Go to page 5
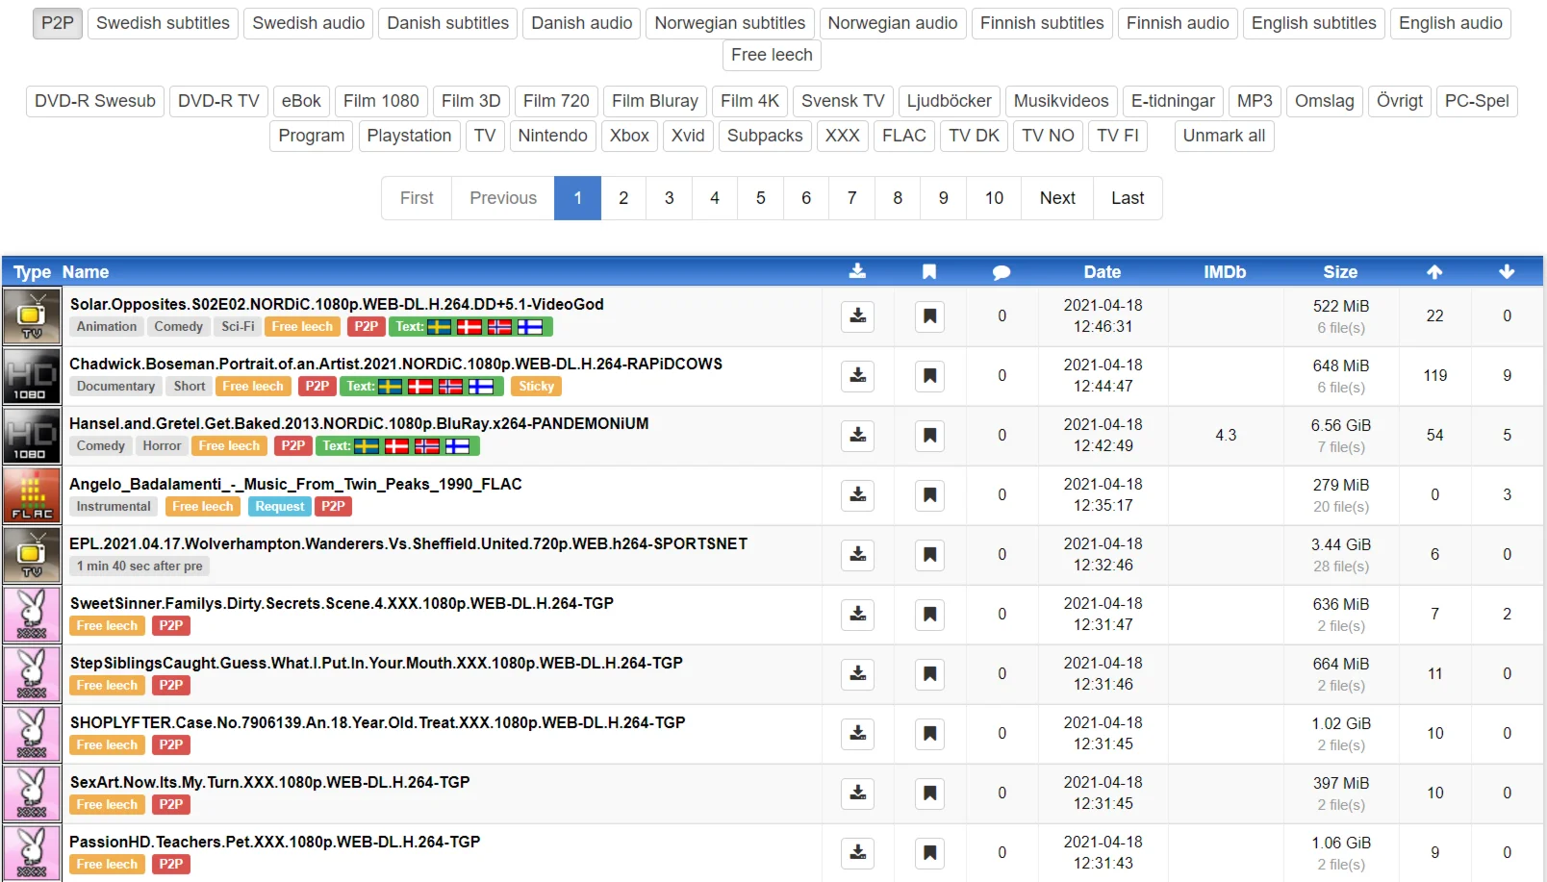The width and height of the screenshot is (1547, 882). (x=761, y=198)
